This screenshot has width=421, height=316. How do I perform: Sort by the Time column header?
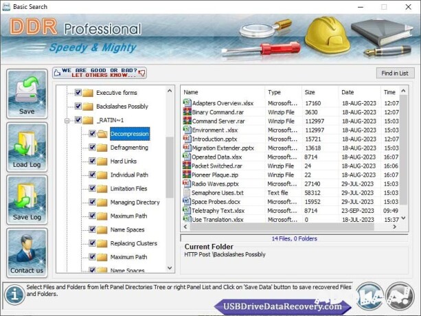pos(390,92)
